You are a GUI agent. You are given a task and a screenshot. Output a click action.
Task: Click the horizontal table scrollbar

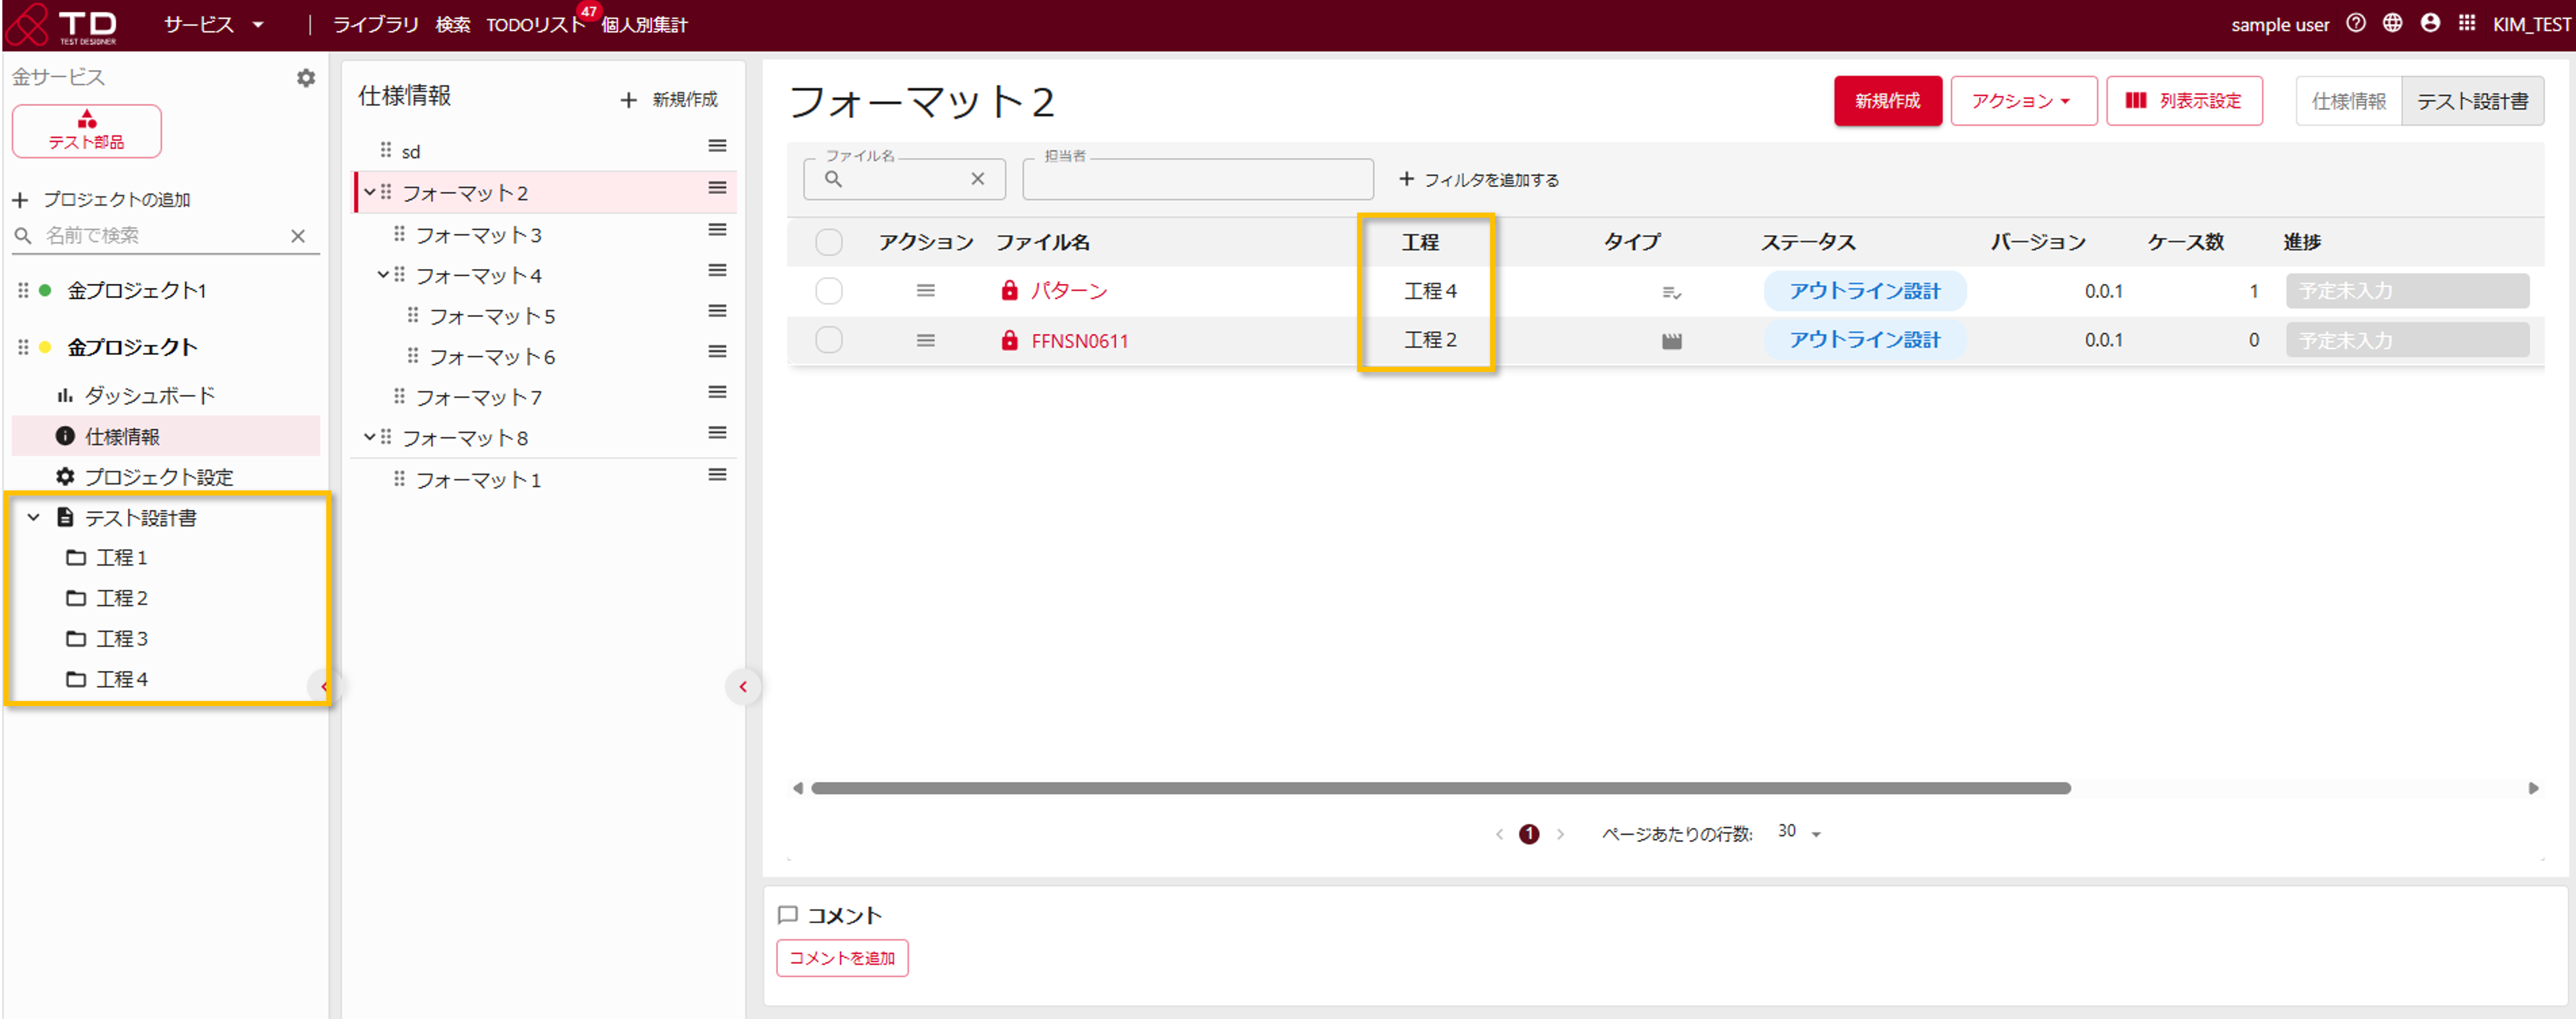1440,788
